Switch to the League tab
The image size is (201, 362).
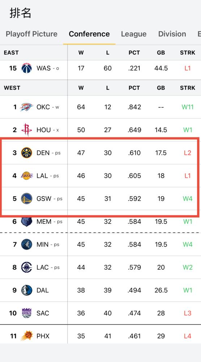(x=134, y=34)
